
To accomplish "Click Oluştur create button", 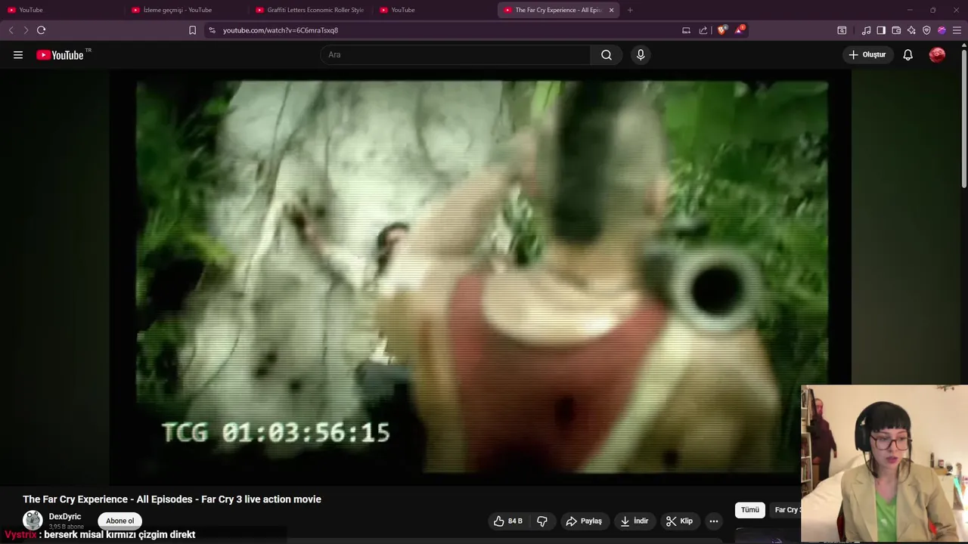I will (x=867, y=54).
